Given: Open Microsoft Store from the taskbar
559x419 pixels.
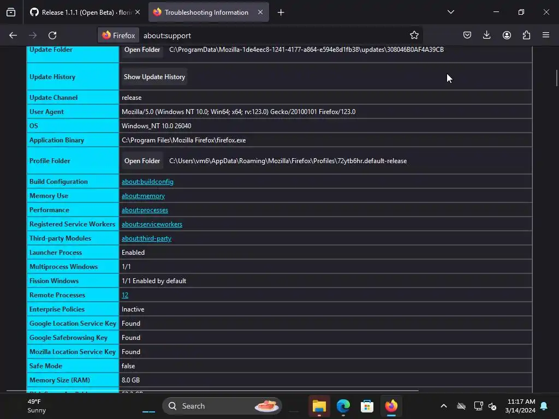Looking at the screenshot, I should click(x=367, y=406).
